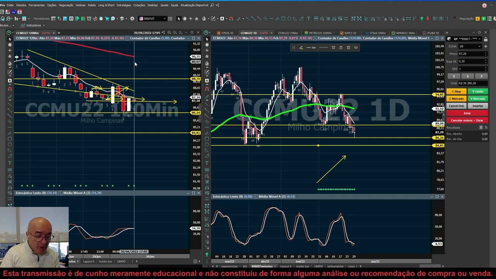Click the search magnifier in menu bar

point(212,5)
